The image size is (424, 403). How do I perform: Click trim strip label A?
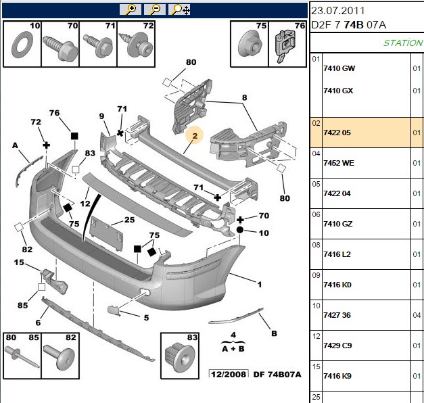click(15, 145)
